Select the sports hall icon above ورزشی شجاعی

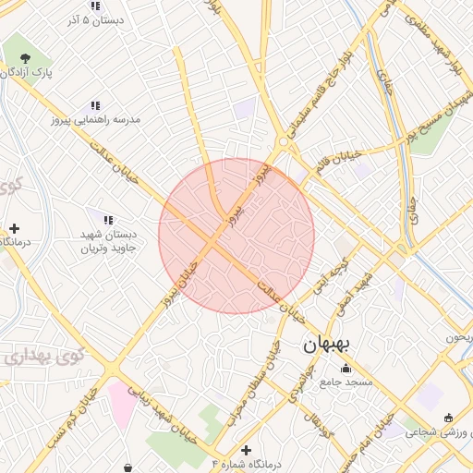click(x=448, y=418)
